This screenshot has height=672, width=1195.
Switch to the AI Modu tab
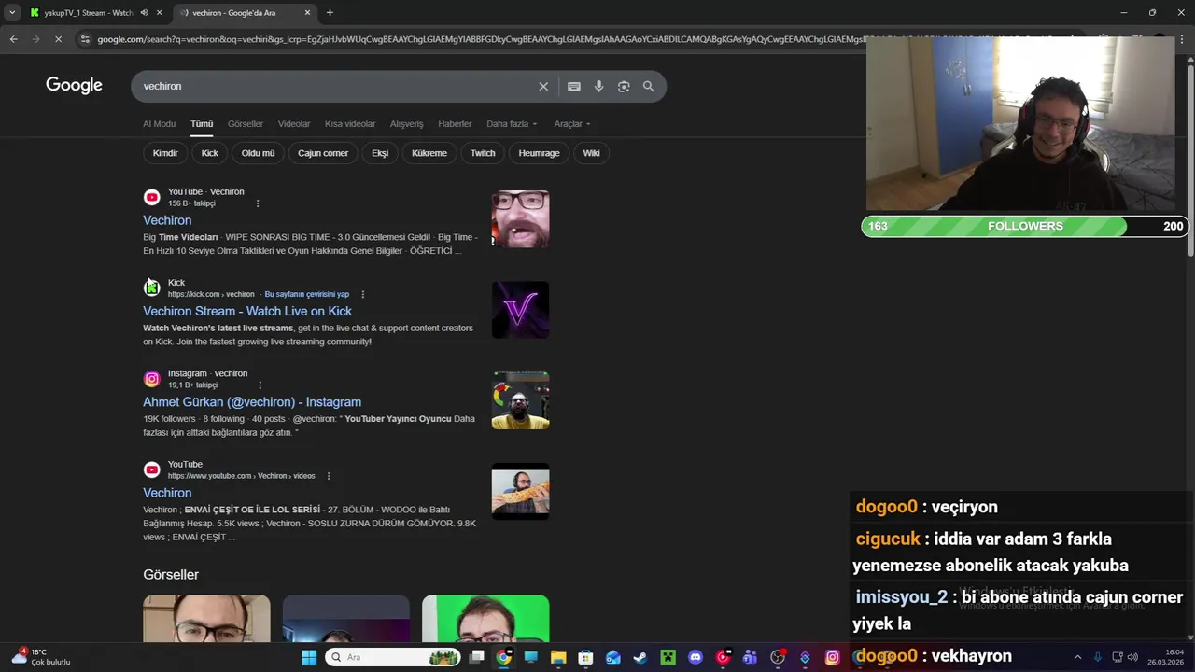tap(159, 124)
